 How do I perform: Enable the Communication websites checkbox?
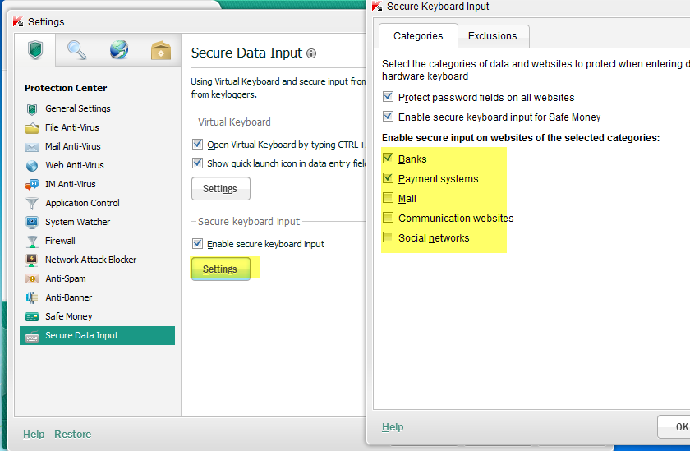pos(388,218)
